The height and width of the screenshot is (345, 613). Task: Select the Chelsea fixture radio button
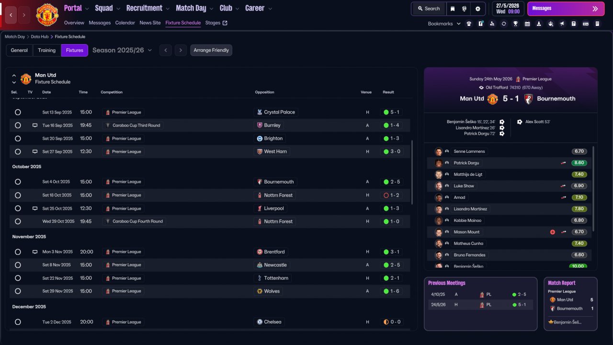click(18, 322)
